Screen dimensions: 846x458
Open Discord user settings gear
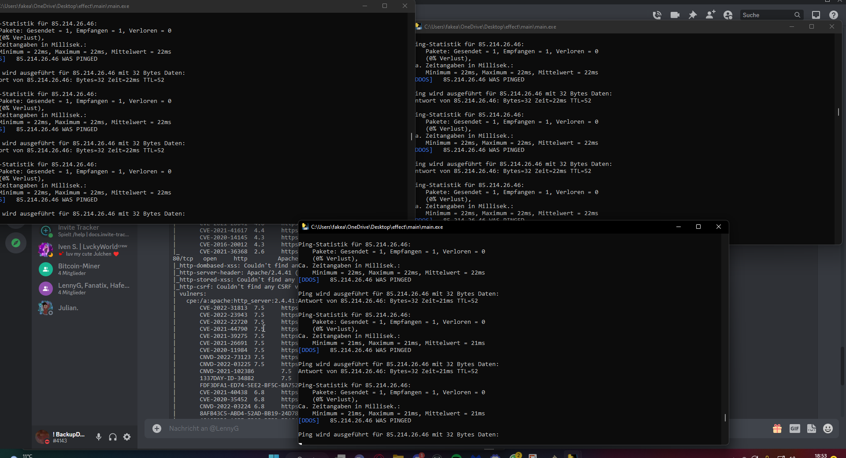127,437
